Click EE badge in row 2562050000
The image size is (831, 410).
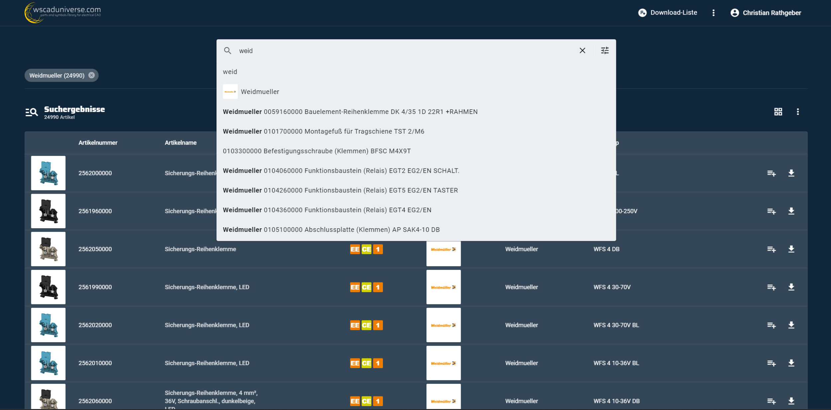click(355, 249)
